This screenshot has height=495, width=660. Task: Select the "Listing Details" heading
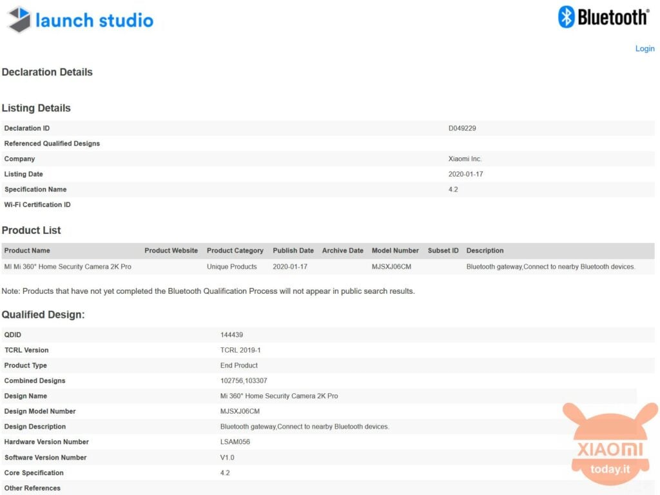[36, 108]
